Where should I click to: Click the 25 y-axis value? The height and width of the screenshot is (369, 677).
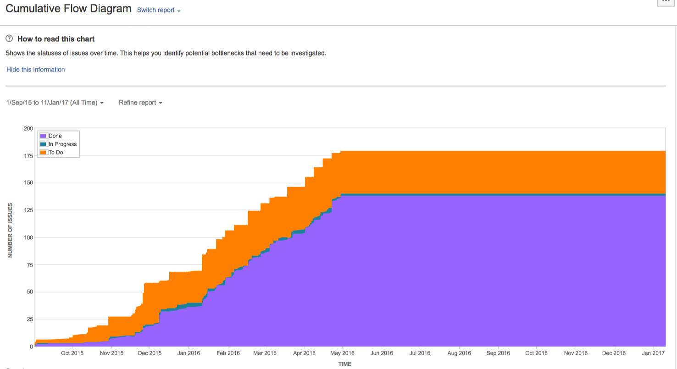coord(29,319)
